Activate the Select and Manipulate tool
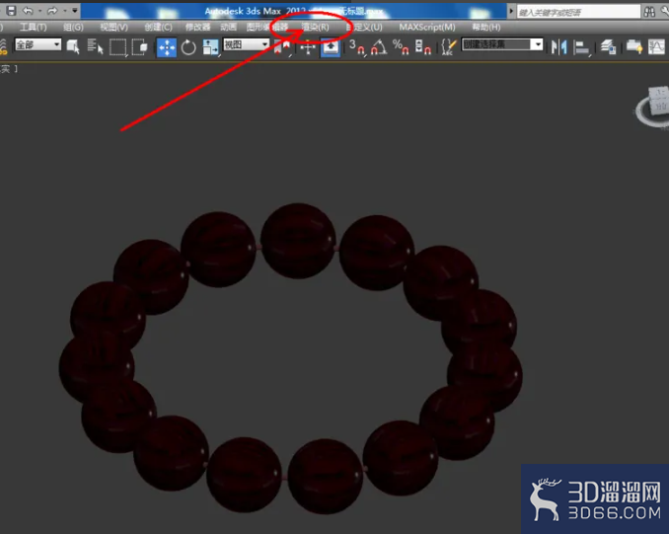 308,47
